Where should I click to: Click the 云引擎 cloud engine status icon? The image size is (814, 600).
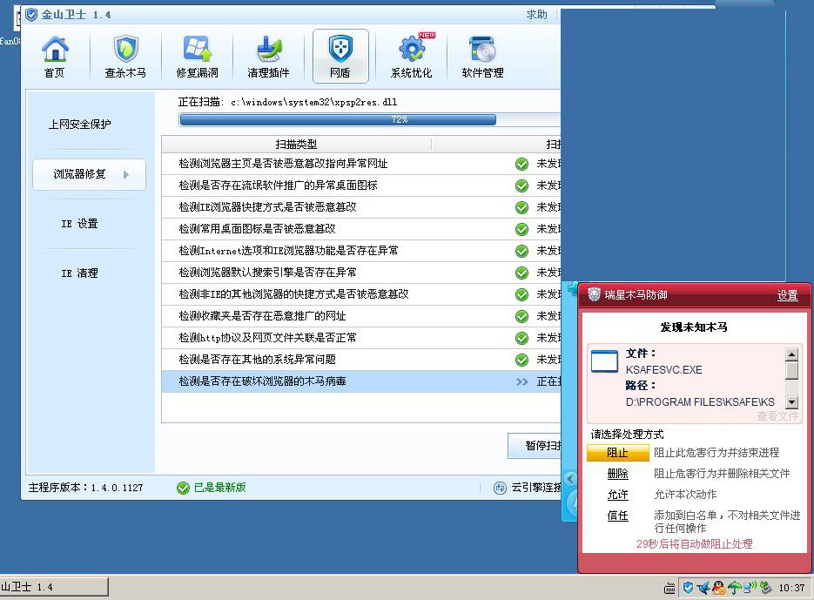click(500, 488)
